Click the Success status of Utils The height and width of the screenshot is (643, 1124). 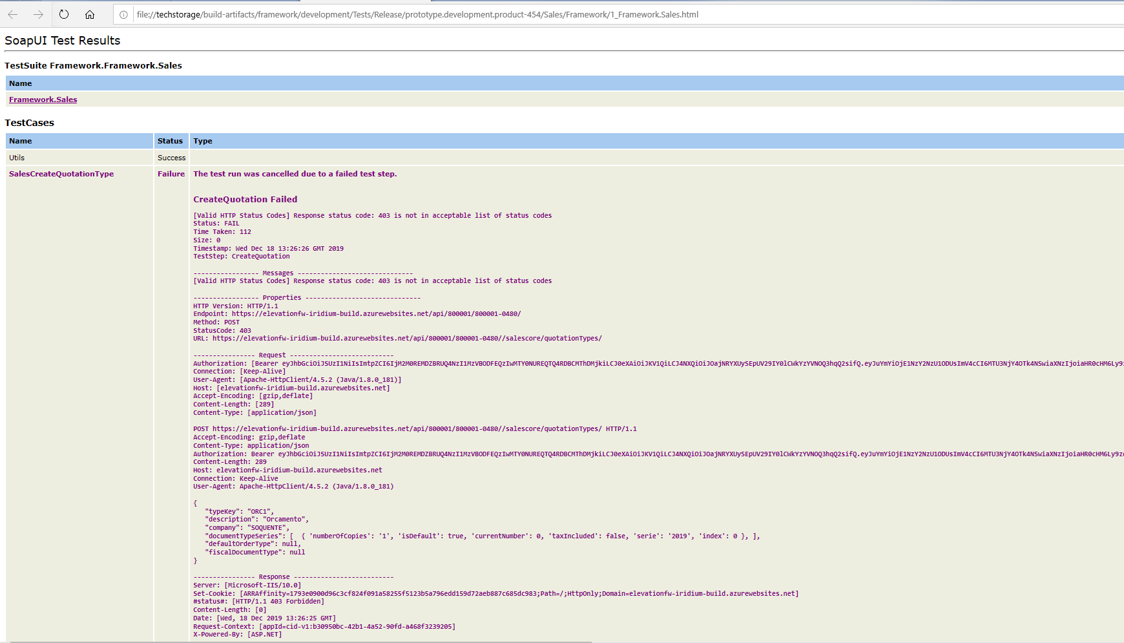171,158
